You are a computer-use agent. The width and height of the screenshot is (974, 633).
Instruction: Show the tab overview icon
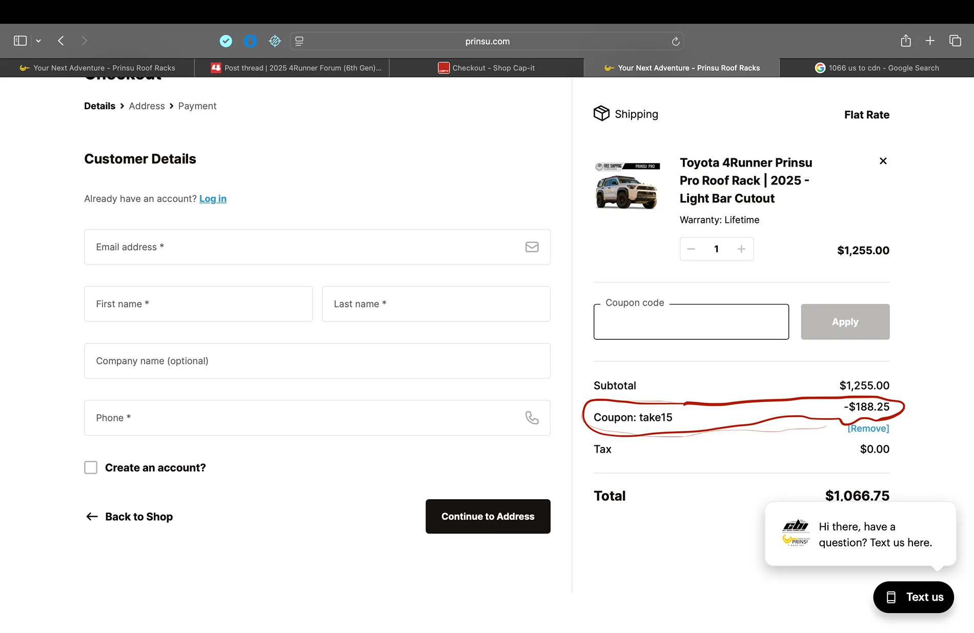[955, 41]
